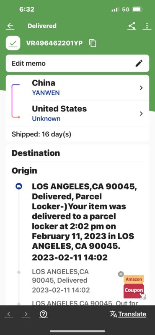Expand United States carrier chevron

tap(141, 113)
